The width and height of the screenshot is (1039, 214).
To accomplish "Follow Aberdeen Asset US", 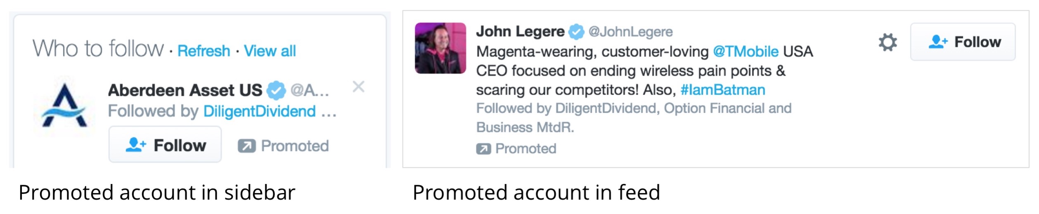I will pos(165,145).
